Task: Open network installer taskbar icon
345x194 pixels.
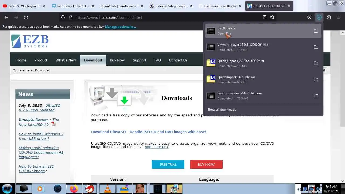Action: (174, 189)
